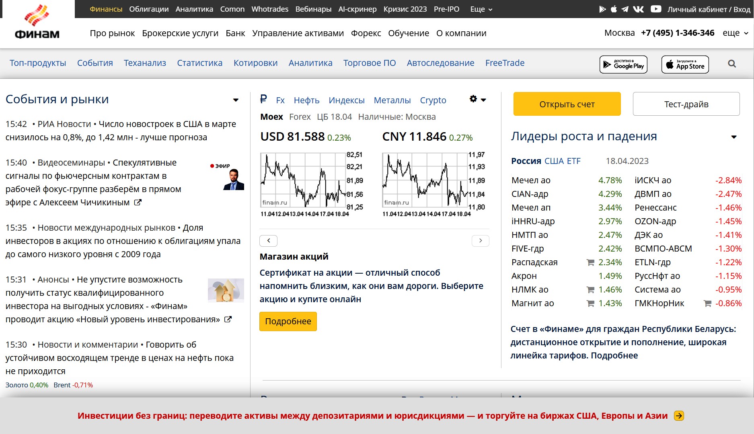Open Брокерские услуги menu
The width and height of the screenshot is (754, 434).
tap(180, 33)
